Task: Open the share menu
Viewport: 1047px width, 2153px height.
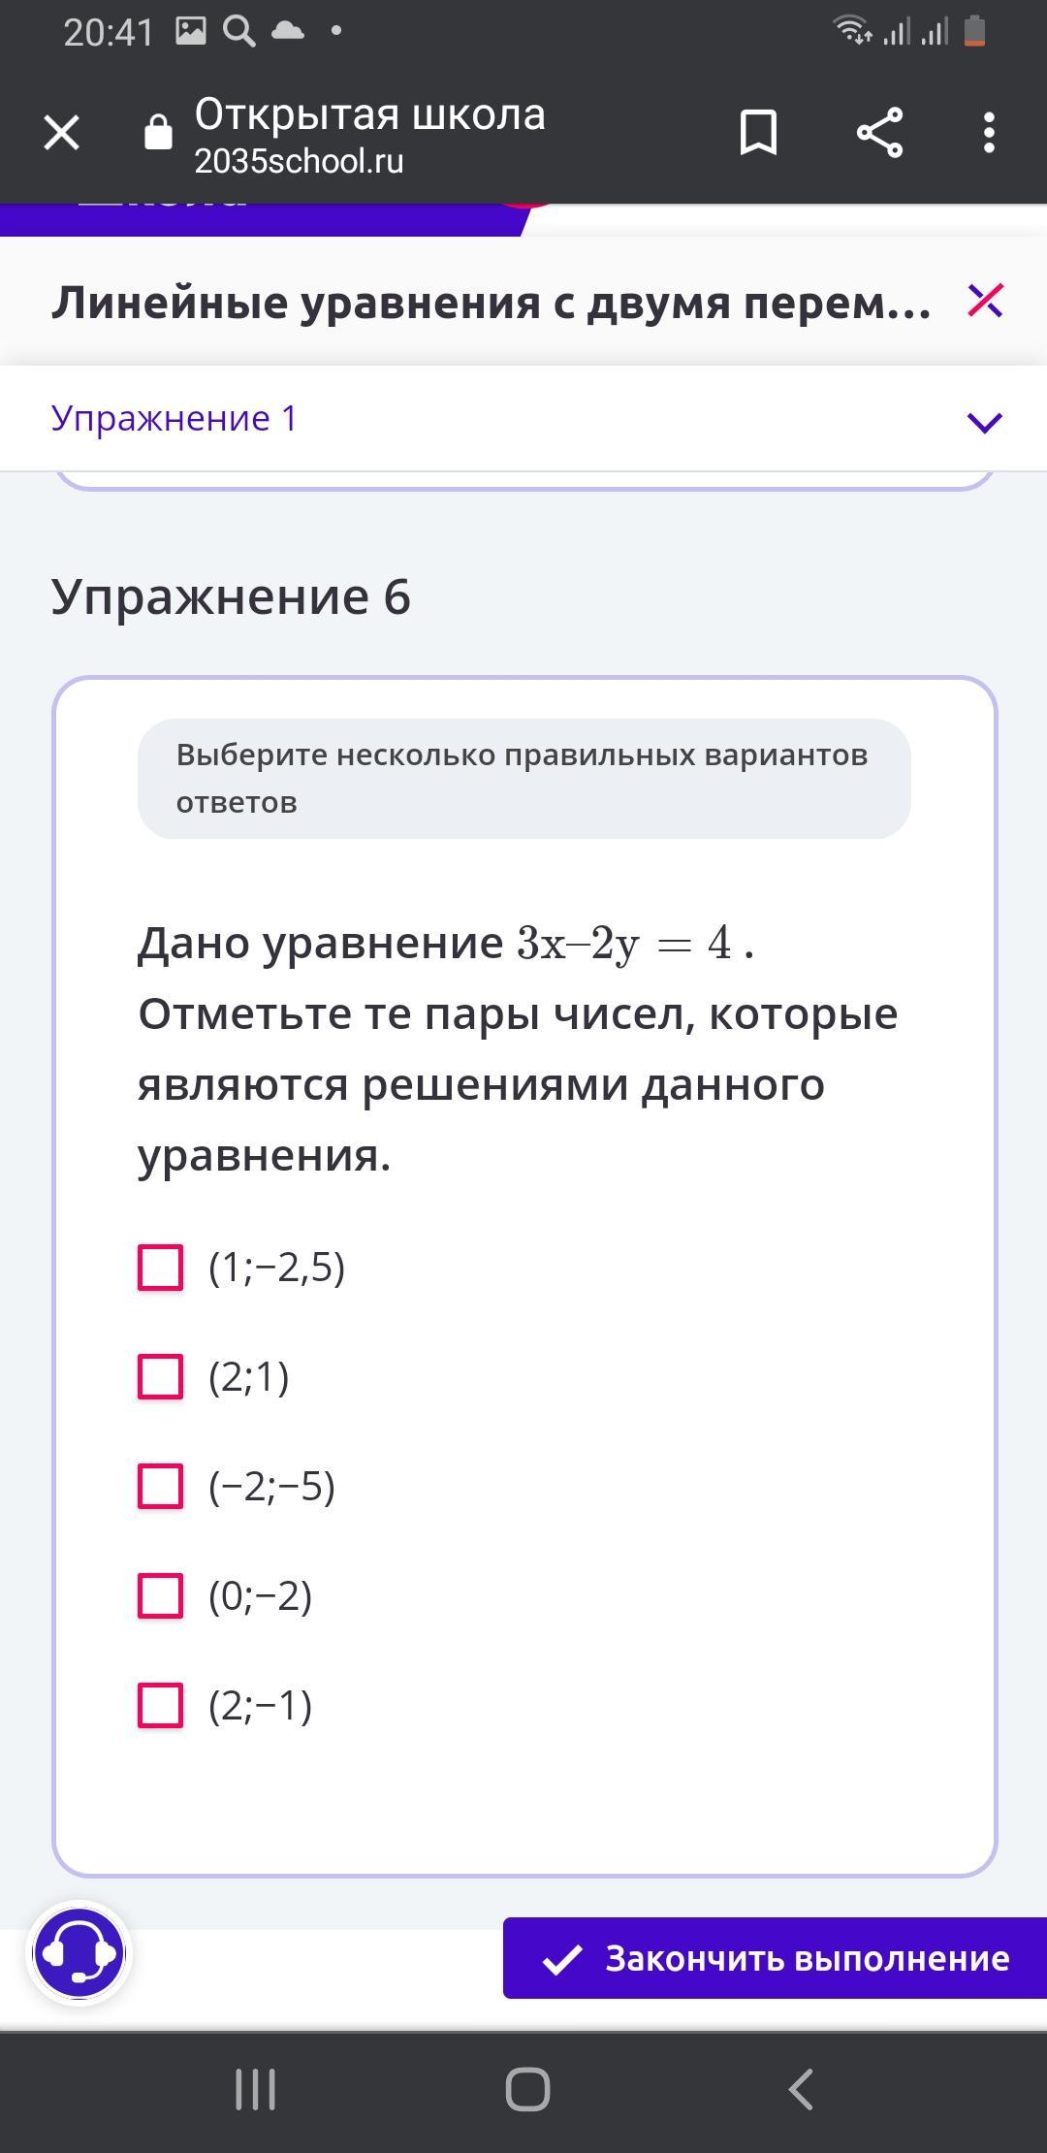Action: click(879, 133)
